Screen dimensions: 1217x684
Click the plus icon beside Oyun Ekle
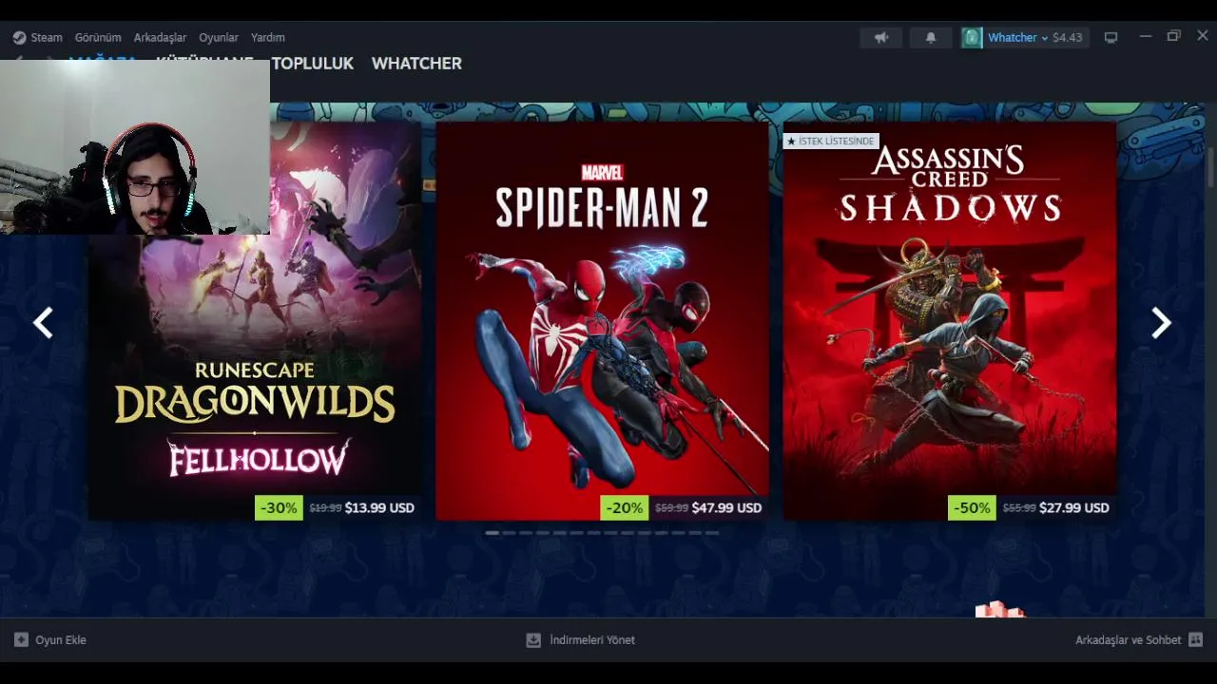[x=21, y=640]
